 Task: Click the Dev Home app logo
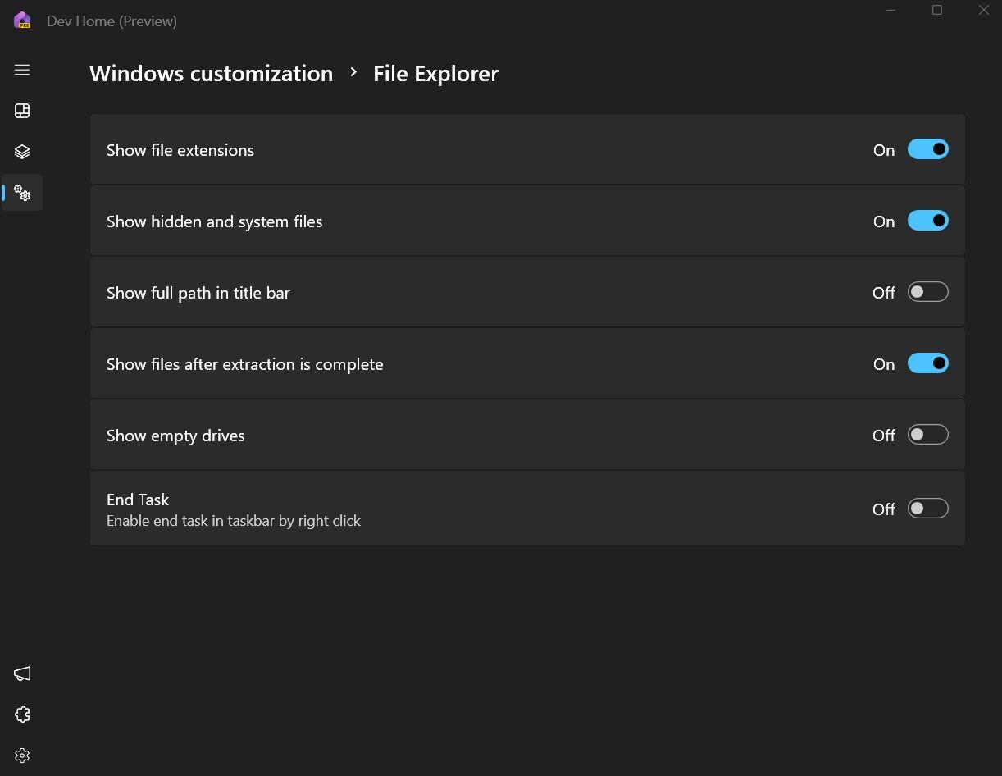point(21,21)
